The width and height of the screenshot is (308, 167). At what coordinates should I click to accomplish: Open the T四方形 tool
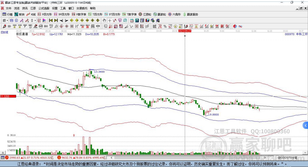tap(95, 14)
